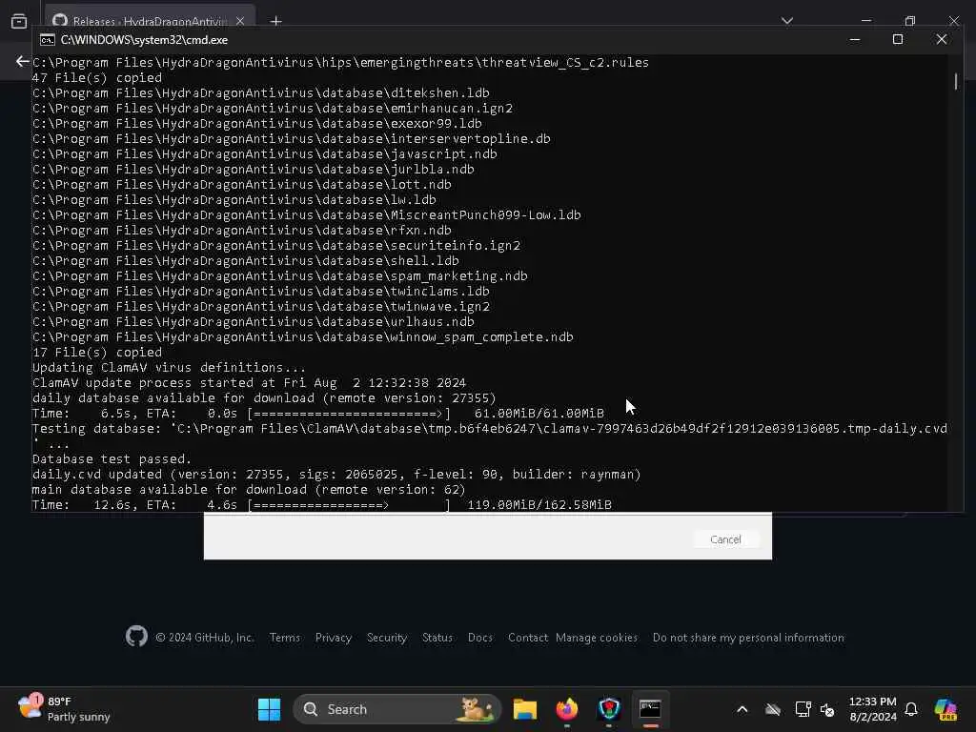
Task: Close the Releases browser tab
Action: pyautogui.click(x=240, y=21)
